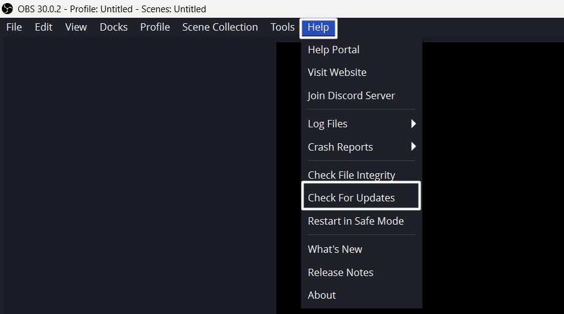Choose Check For Updates

tap(351, 198)
